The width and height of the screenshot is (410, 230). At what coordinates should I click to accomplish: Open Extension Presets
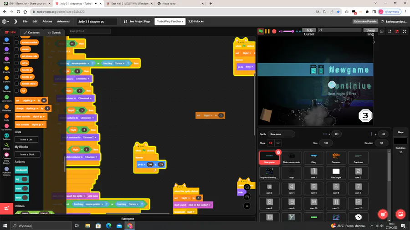[x=365, y=21]
